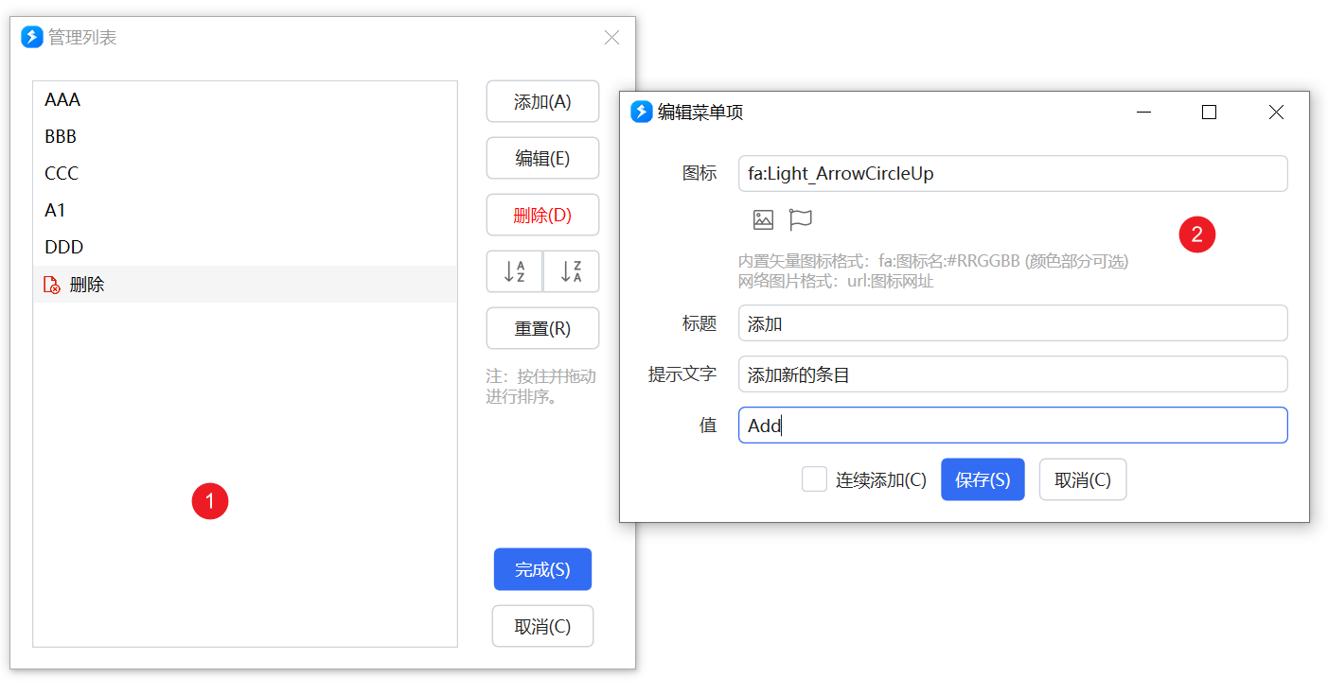This screenshot has height=695, width=1328.
Task: Click the 编辑(E) button
Action: (x=542, y=158)
